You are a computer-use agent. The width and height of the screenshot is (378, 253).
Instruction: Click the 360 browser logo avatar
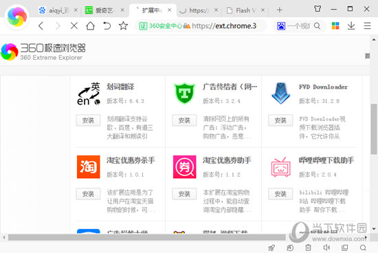(x=17, y=17)
